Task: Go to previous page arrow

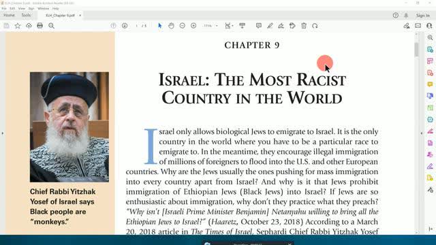Action: coord(113,26)
